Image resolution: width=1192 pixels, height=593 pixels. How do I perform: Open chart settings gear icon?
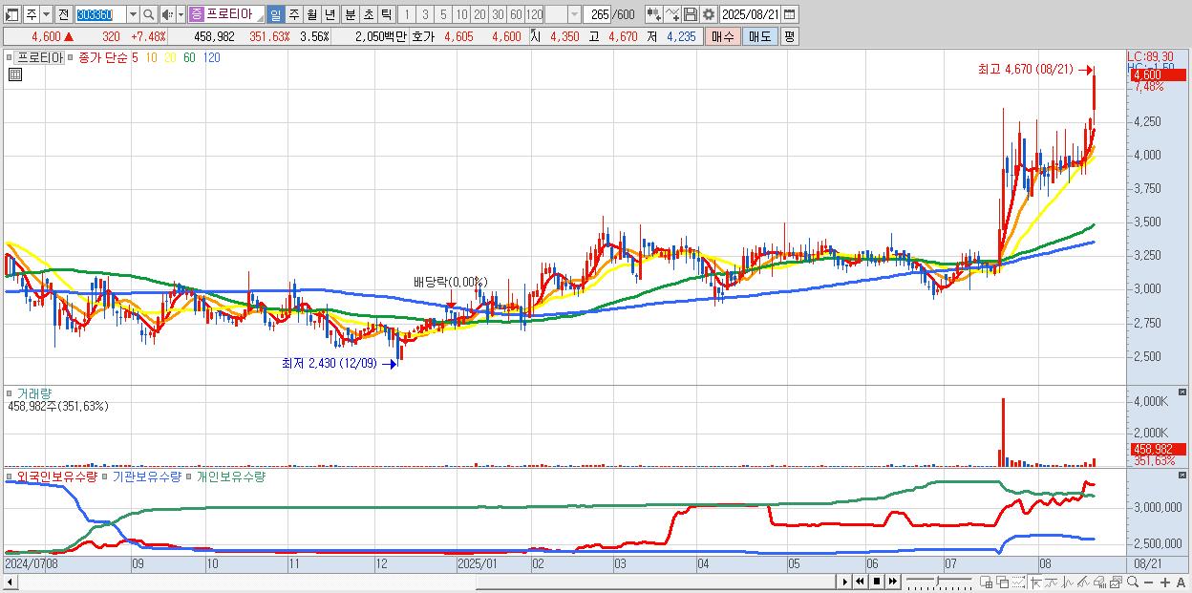point(709,14)
